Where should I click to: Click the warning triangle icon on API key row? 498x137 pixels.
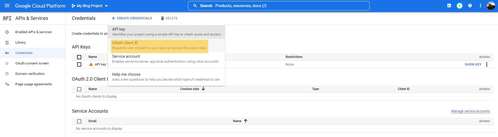(91, 64)
